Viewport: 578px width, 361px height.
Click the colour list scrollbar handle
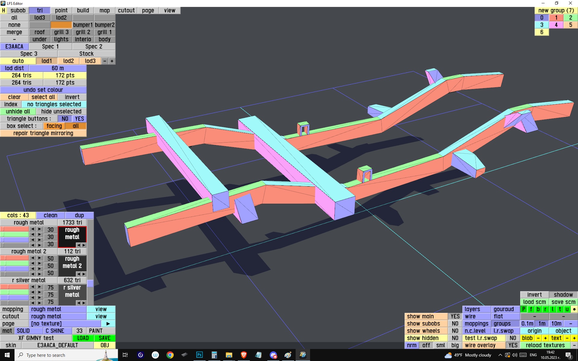click(90, 283)
